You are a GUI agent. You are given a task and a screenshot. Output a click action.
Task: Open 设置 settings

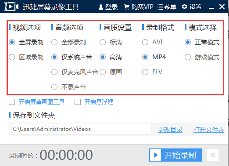pyautogui.click(x=192, y=7)
